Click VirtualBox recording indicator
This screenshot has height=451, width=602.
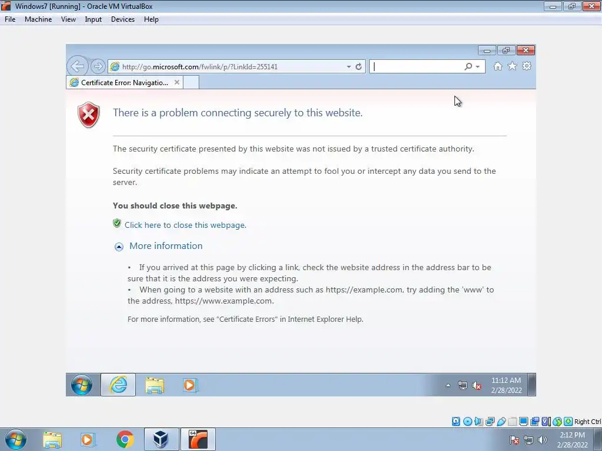click(534, 422)
